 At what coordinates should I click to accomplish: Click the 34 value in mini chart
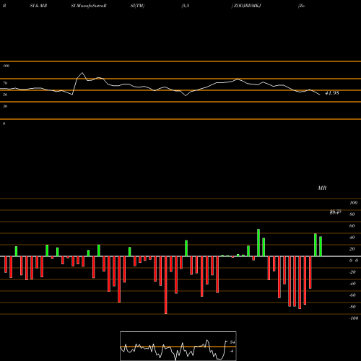[x=232, y=342]
